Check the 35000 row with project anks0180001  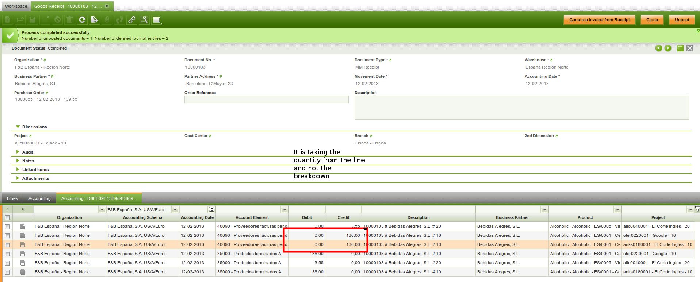(x=7, y=272)
